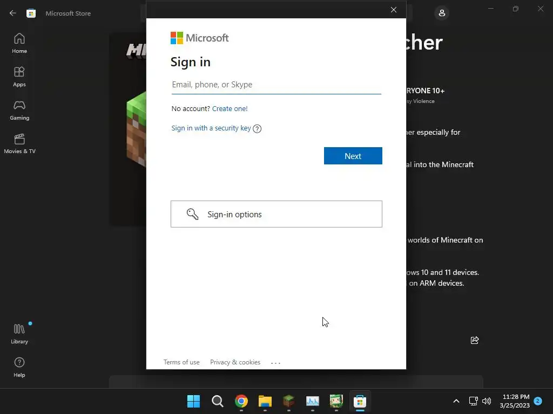Choose Sign in with a security key
The image size is (553, 414).
211,128
